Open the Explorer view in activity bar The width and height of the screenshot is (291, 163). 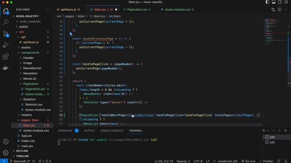click(x=5, y=11)
